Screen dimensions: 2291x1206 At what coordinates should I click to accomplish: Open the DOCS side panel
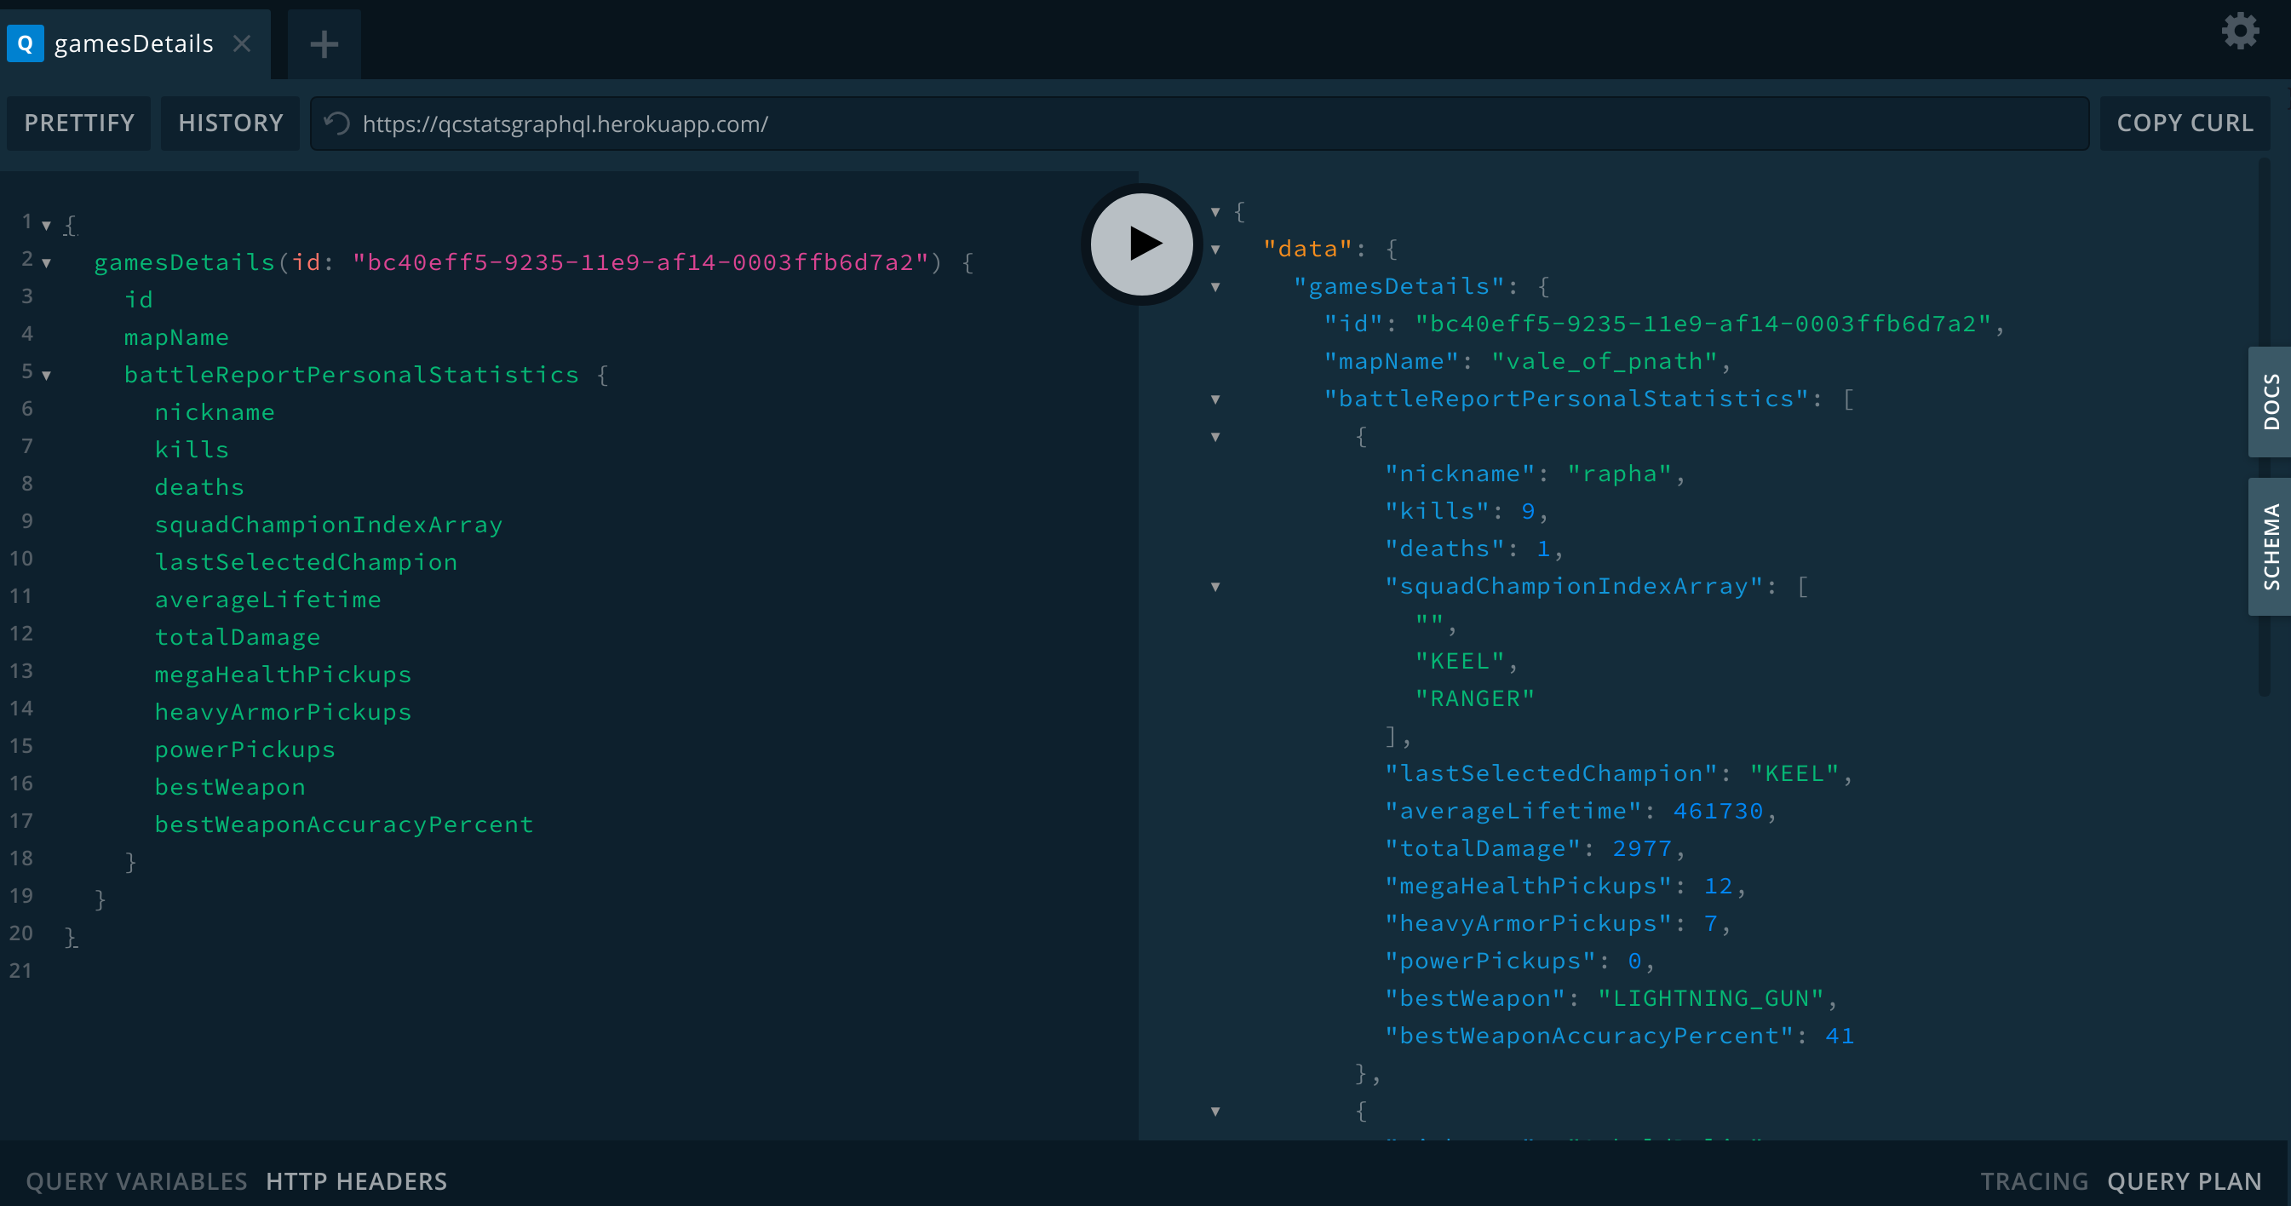tap(2271, 401)
